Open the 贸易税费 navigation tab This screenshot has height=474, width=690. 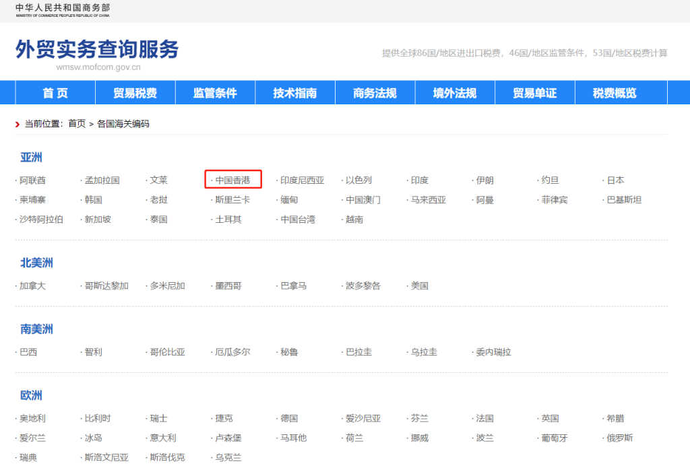pyautogui.click(x=135, y=93)
